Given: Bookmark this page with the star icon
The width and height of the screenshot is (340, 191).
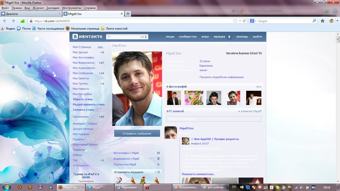Looking at the screenshot, I should (235, 21).
